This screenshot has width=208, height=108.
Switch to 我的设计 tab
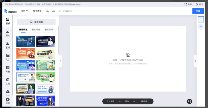pyautogui.click(x=49, y=30)
